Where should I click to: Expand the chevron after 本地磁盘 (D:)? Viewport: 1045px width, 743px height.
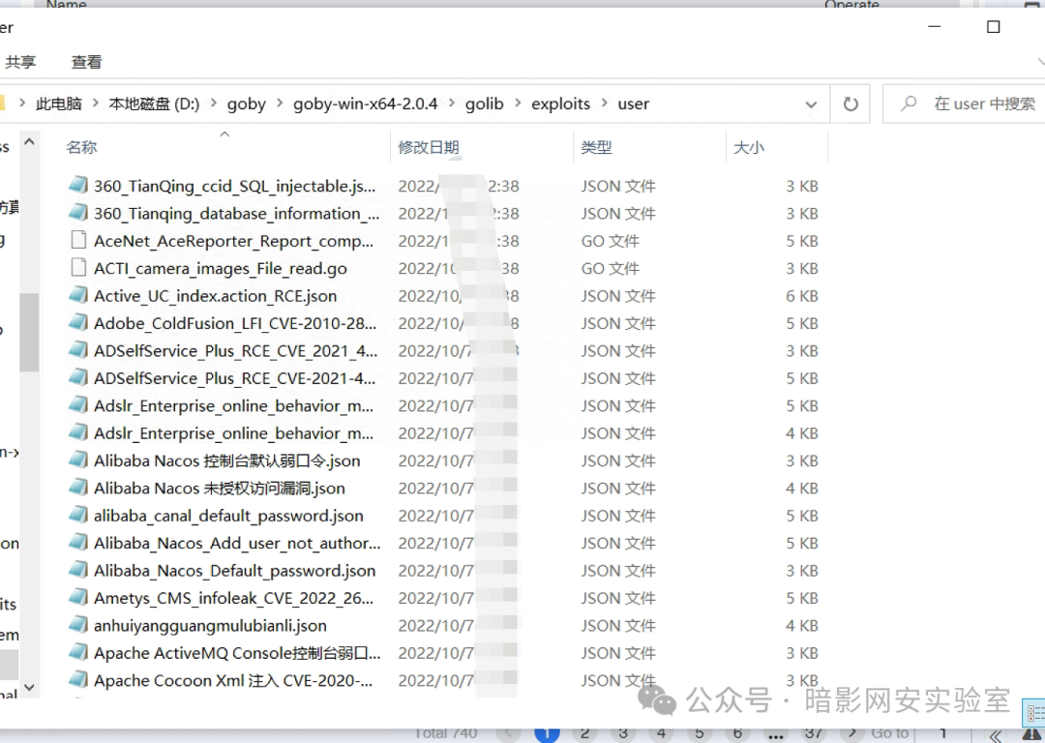tap(213, 104)
